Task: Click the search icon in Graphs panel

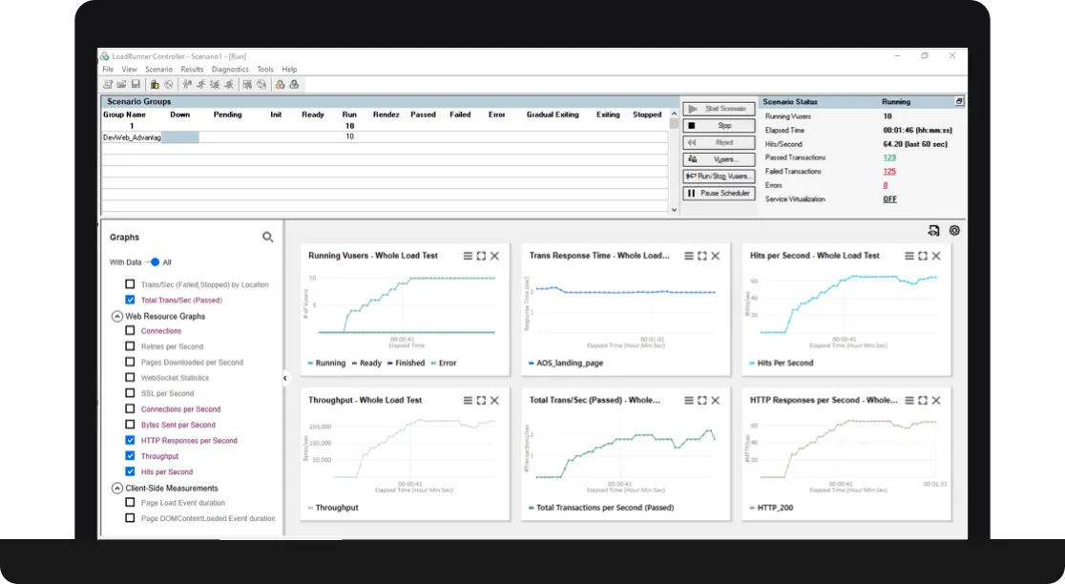Action: [x=268, y=237]
